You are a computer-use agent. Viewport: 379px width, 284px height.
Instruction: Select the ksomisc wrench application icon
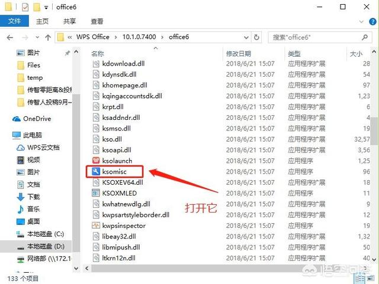coord(96,171)
